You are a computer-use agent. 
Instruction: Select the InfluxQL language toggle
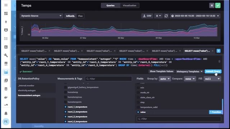tap(70, 16)
